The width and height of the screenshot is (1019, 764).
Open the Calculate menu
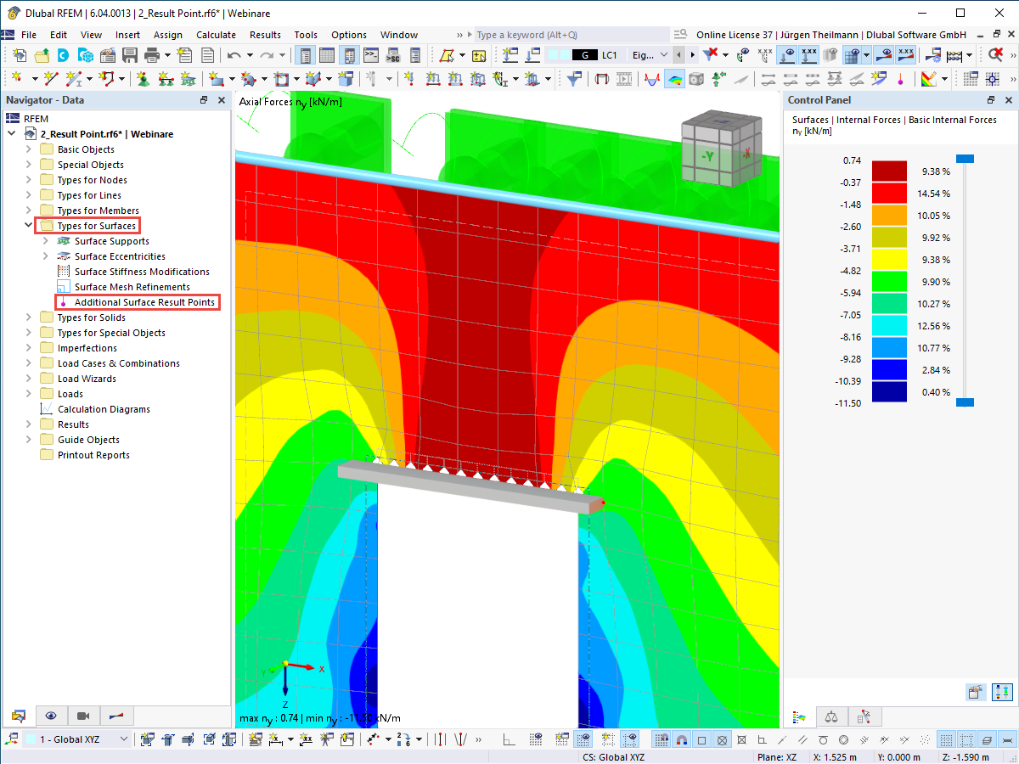pos(216,35)
